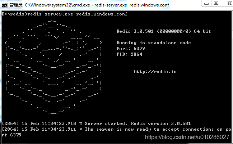Click the vertical scrollbar on the right

[x=232, y=35]
